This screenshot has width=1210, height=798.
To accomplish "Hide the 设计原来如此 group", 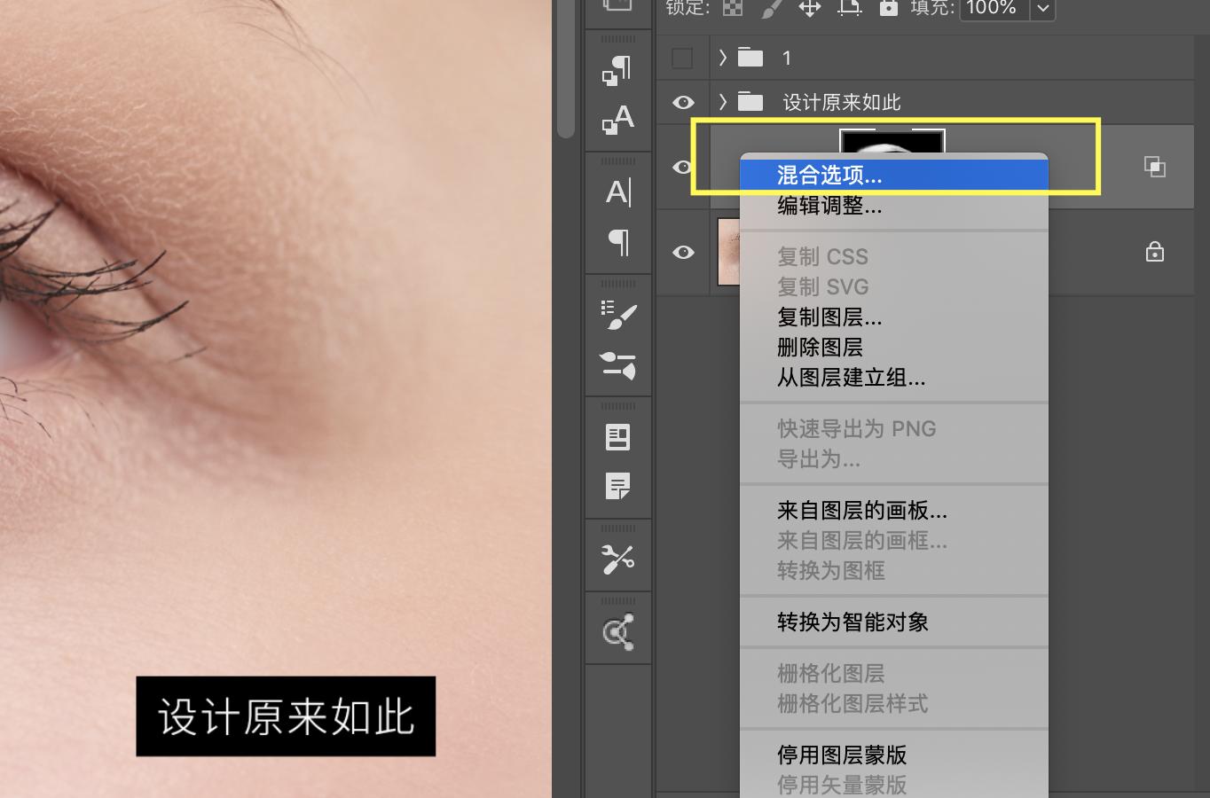I will click(x=683, y=102).
